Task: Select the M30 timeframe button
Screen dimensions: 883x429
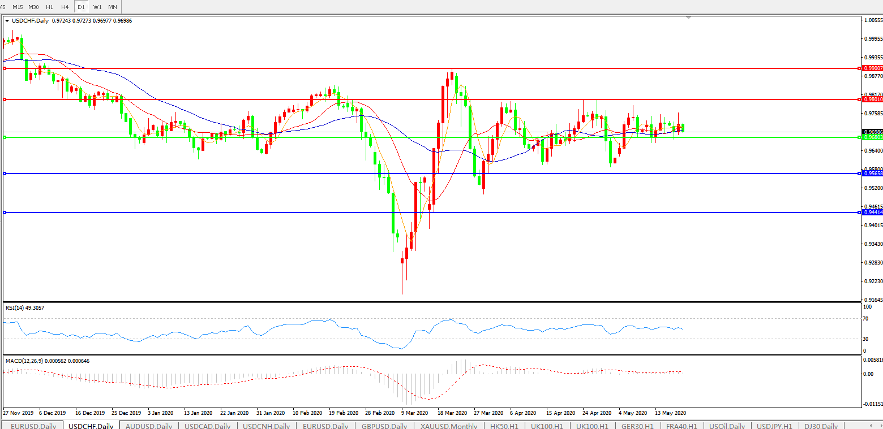Action: tap(33, 7)
